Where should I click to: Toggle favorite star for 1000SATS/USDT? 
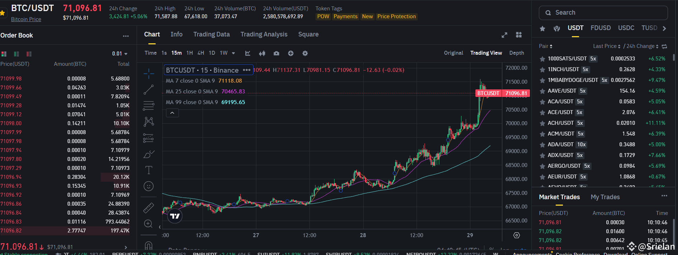coord(542,59)
